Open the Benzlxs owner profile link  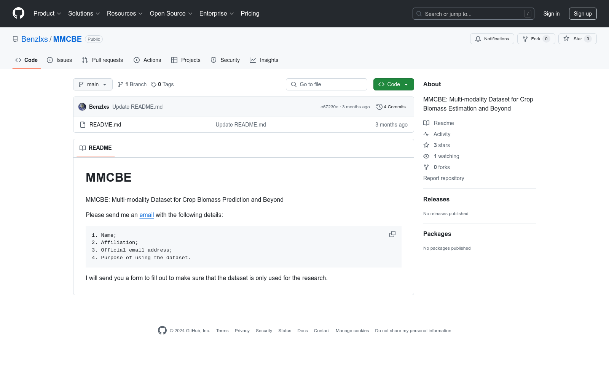(35, 39)
